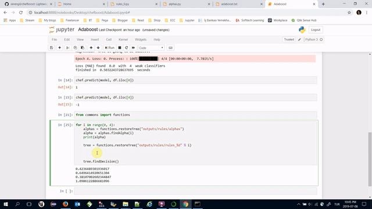Open the Chrome menu three dots
This screenshot has width=372, height=209.
click(367, 13)
